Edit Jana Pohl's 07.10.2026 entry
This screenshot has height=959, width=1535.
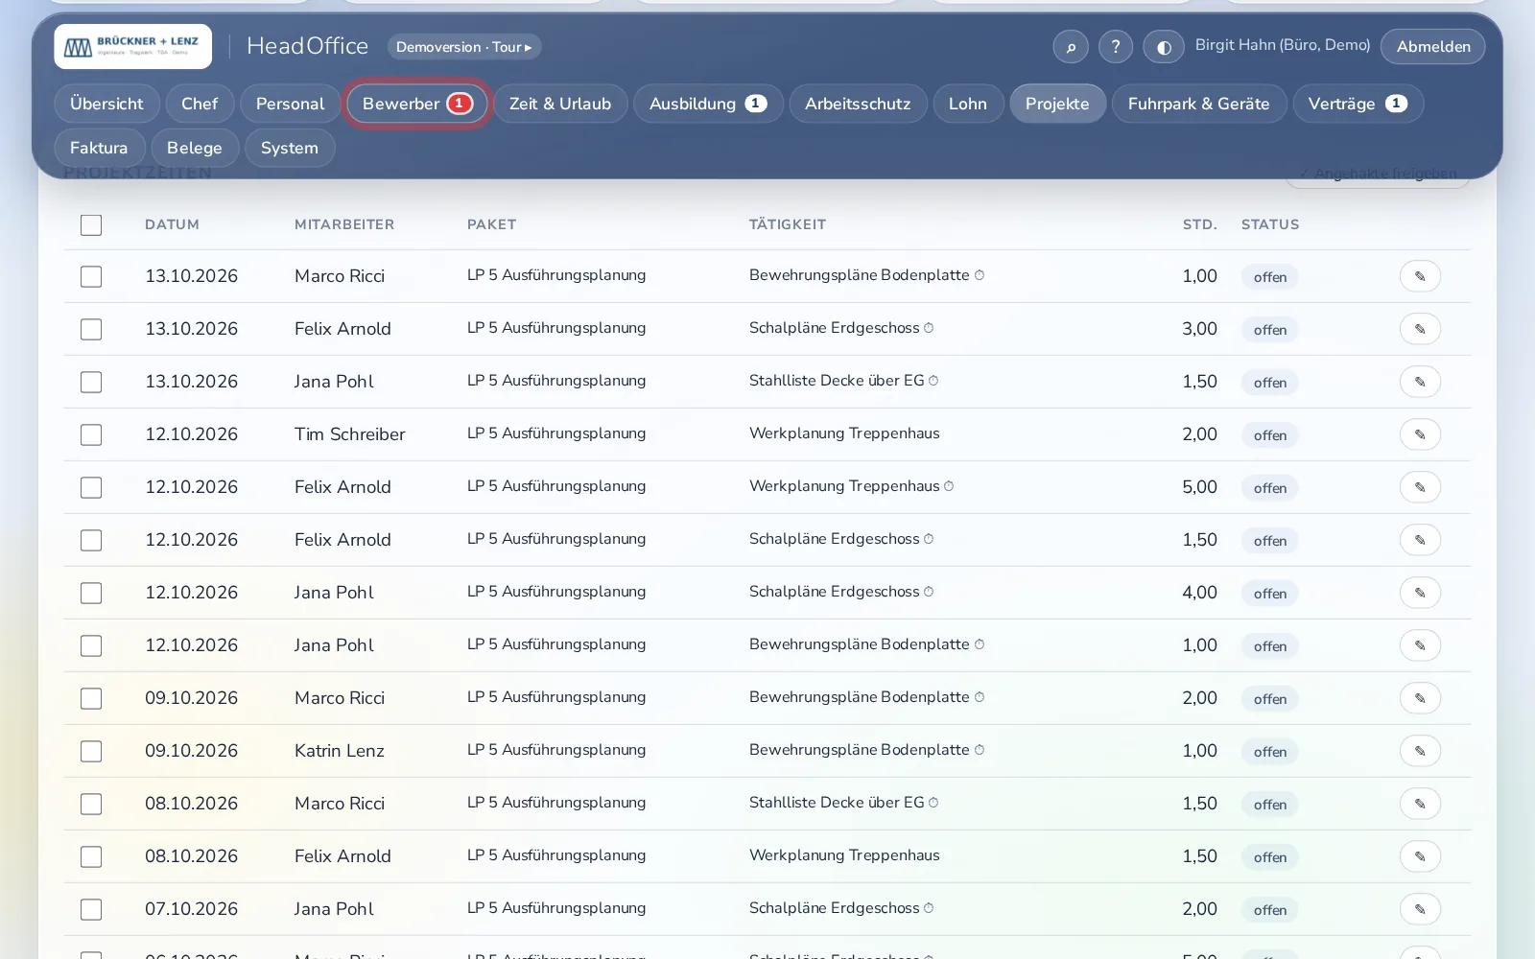[1420, 909]
